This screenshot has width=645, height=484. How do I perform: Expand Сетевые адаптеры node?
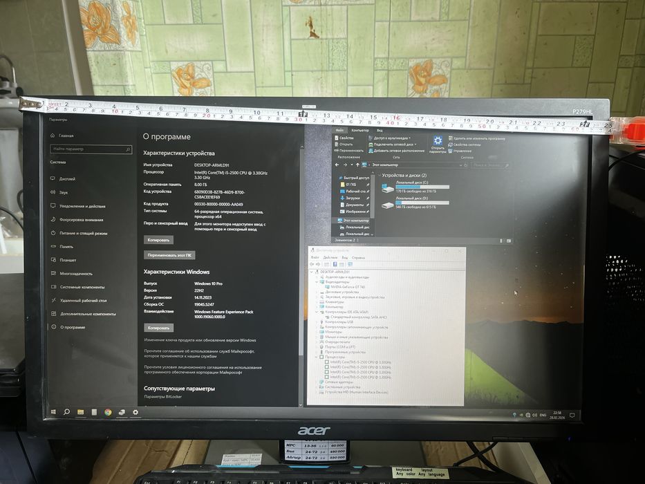(x=317, y=382)
